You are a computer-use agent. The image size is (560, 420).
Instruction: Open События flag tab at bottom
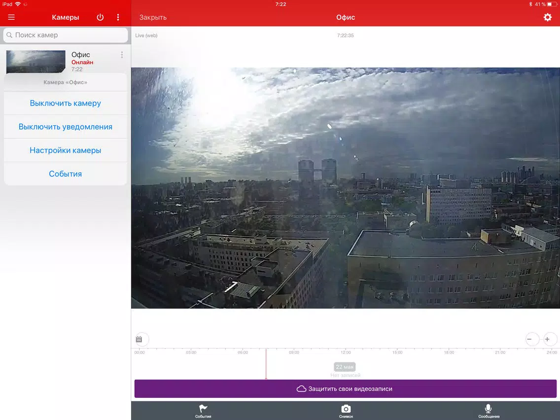tap(203, 411)
